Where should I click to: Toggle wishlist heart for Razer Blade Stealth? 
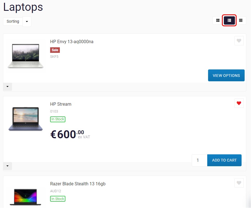[x=239, y=183]
